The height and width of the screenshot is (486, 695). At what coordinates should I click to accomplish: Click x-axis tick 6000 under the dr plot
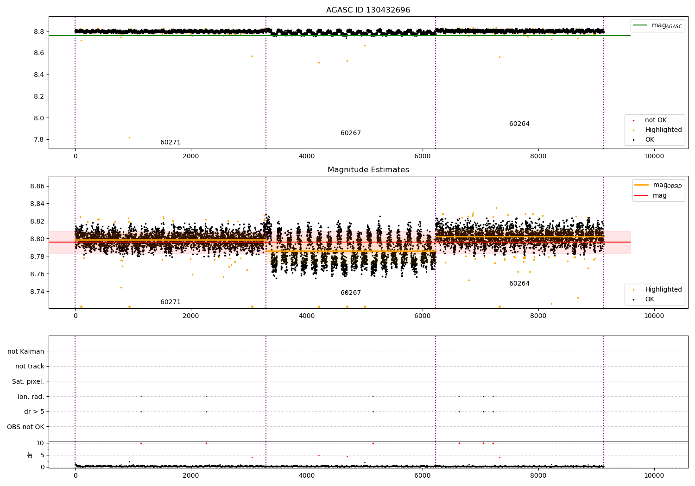[x=423, y=476]
